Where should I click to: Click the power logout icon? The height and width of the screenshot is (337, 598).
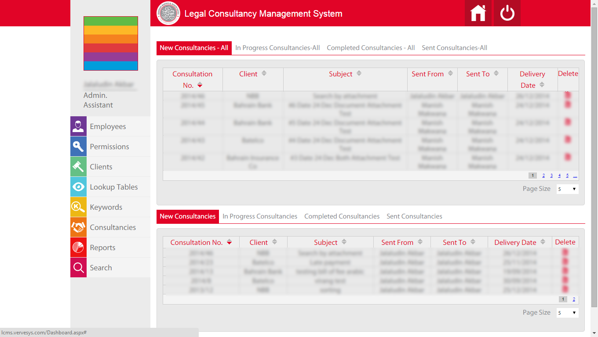point(507,13)
